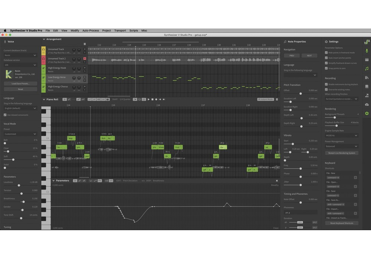The width and height of the screenshot is (371, 259).
Task: Open the Auto-Process menu
Action: click(x=91, y=30)
